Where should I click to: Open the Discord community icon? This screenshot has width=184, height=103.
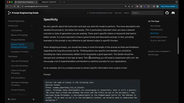tap(173, 13)
